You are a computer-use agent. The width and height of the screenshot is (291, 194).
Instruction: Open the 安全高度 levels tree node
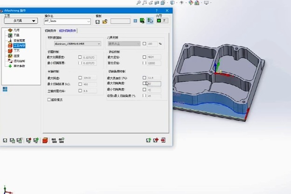tap(19, 40)
